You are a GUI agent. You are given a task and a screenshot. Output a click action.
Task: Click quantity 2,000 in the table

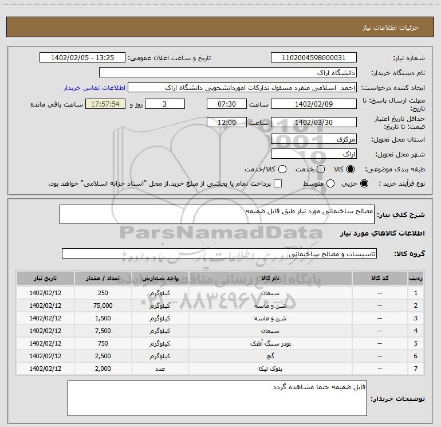pyautogui.click(x=103, y=369)
